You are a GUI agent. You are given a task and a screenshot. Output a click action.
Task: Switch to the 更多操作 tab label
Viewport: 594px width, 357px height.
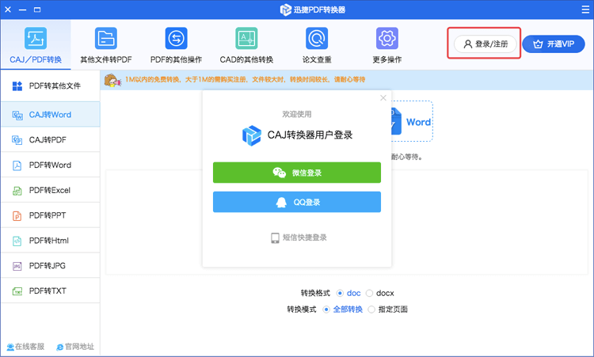click(x=386, y=60)
